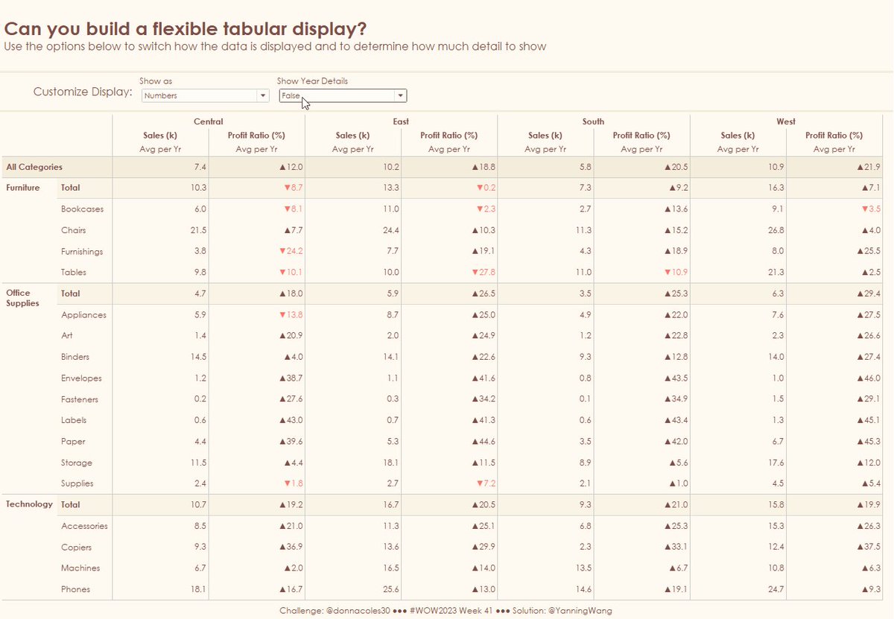Click the All Categories row label

34,167
